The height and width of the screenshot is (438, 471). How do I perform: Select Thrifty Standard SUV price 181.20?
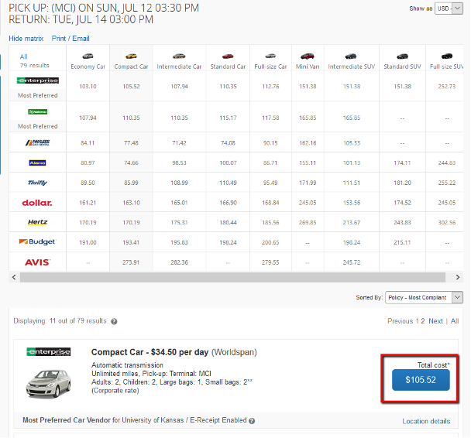click(402, 183)
